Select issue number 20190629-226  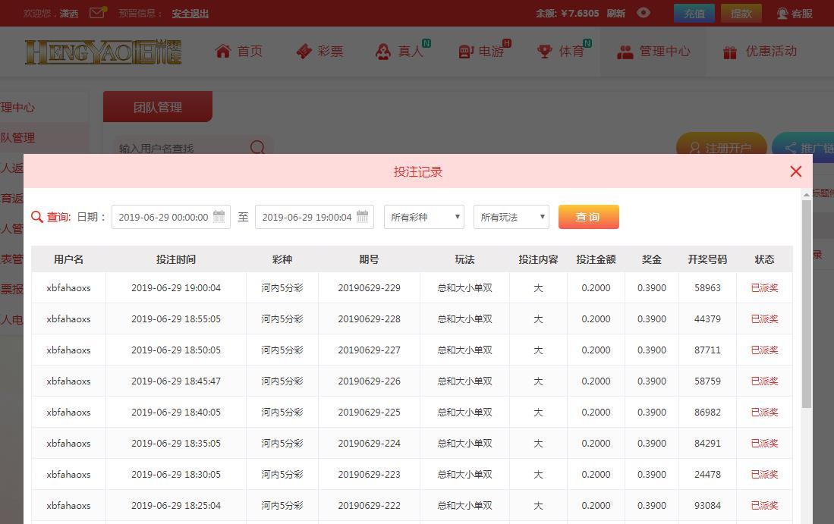tap(369, 381)
